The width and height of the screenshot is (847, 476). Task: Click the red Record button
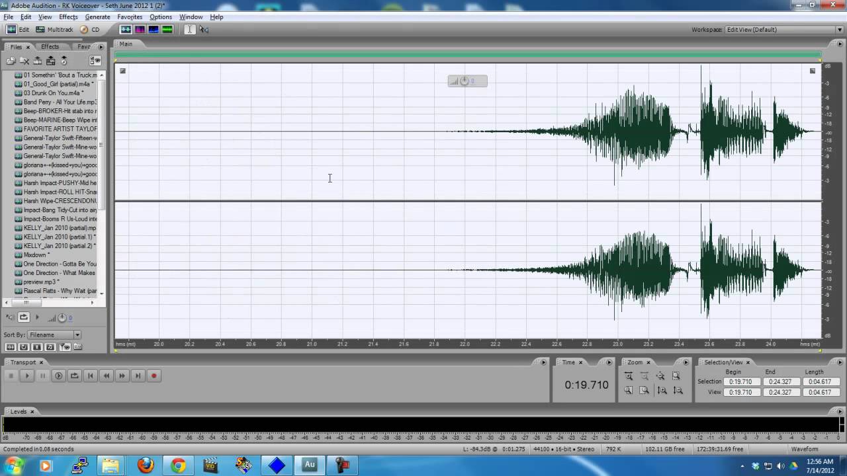click(x=154, y=376)
